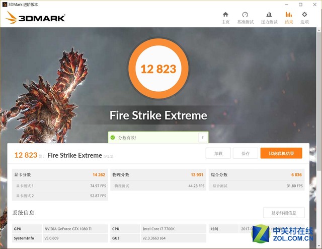Image resolution: width=322 pixels, height=249 pixels.
Task: Click the Load (加载) button
Action: [x=218, y=153]
